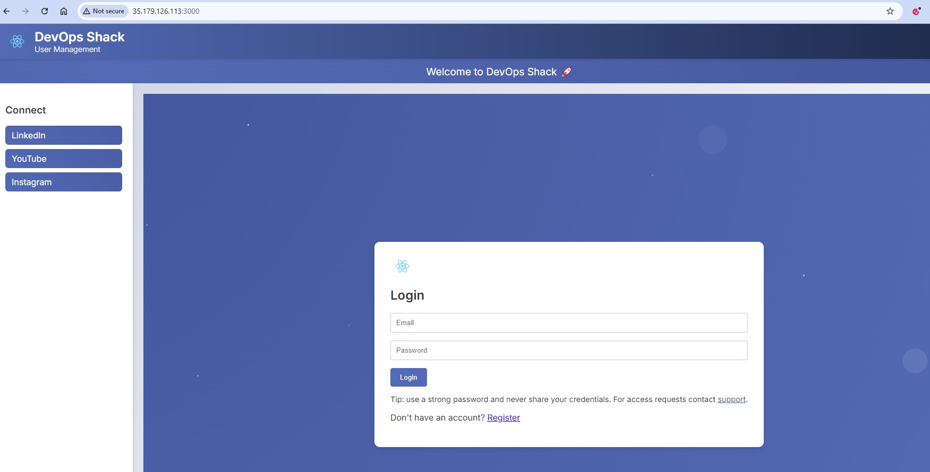This screenshot has width=930, height=472.
Task: Follow the support link
Action: click(x=731, y=399)
